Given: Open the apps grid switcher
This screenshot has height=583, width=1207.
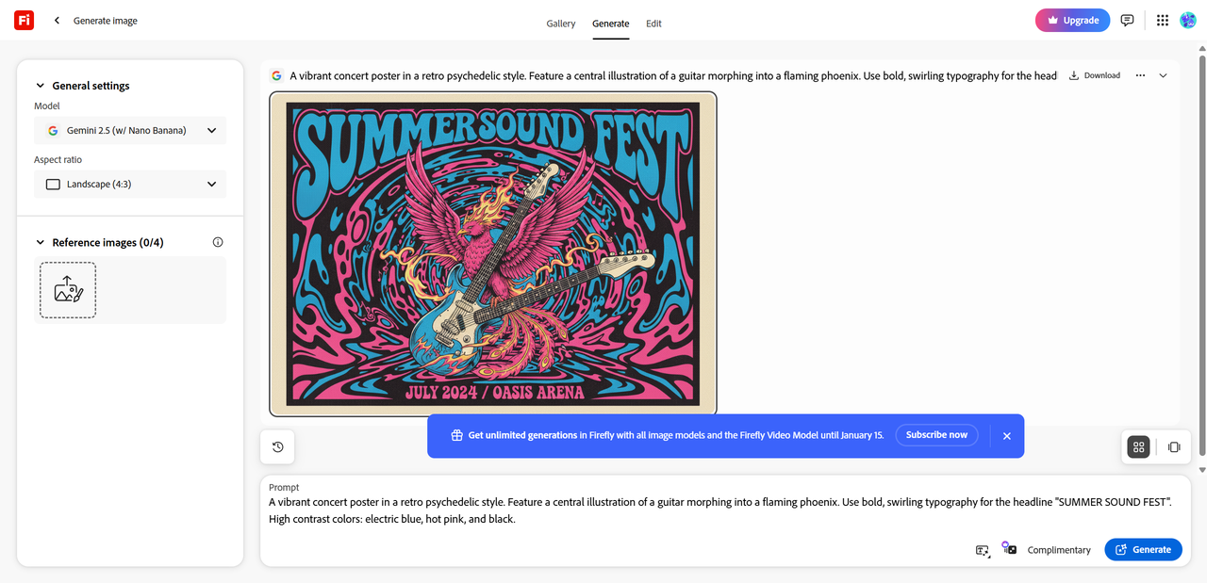Looking at the screenshot, I should (1163, 20).
